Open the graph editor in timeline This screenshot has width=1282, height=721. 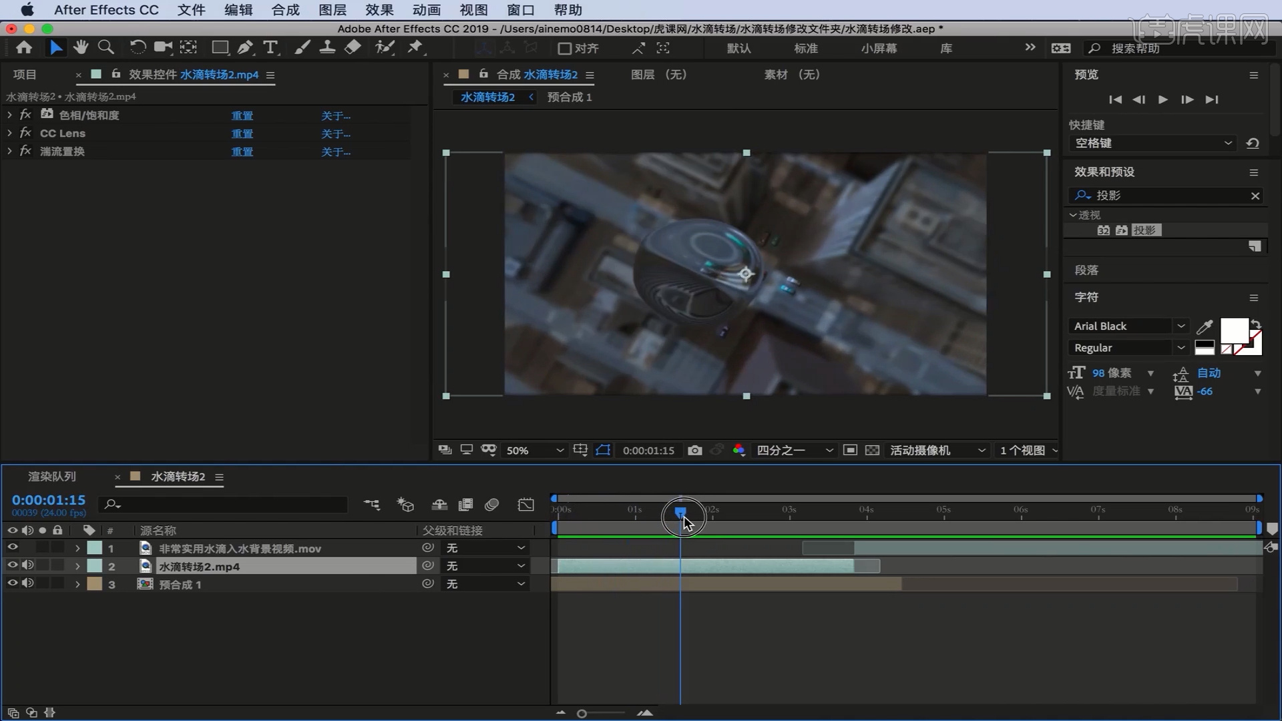[x=526, y=505]
